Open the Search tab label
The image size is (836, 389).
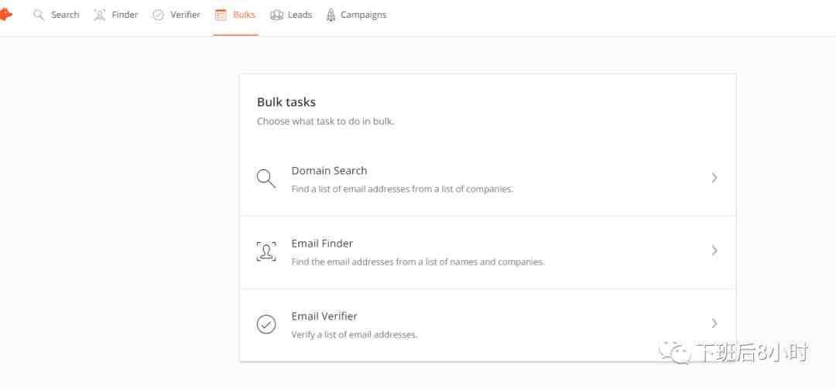65,15
